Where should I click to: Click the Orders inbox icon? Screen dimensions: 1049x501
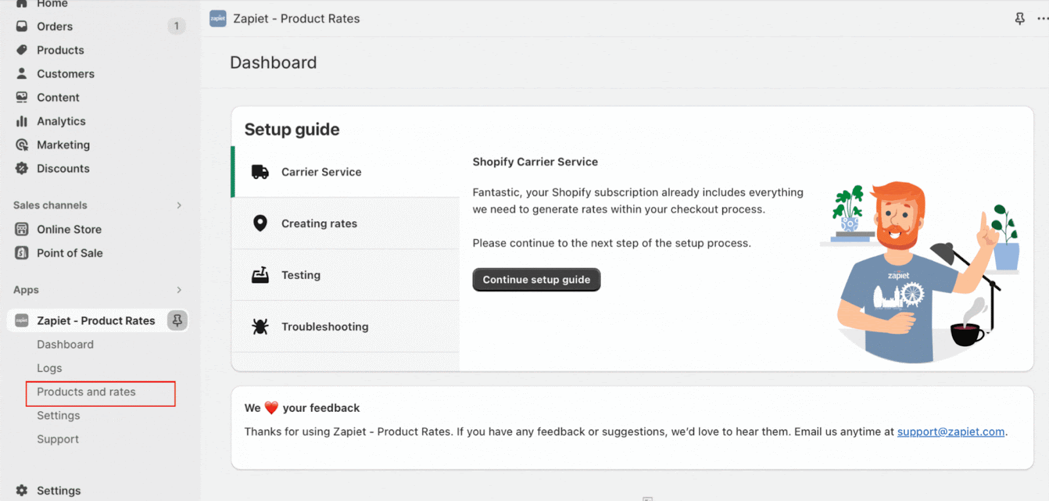click(x=22, y=26)
